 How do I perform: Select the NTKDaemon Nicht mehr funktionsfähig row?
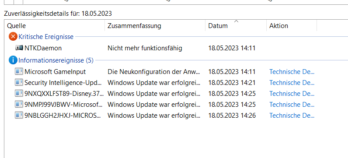click(x=176, y=48)
